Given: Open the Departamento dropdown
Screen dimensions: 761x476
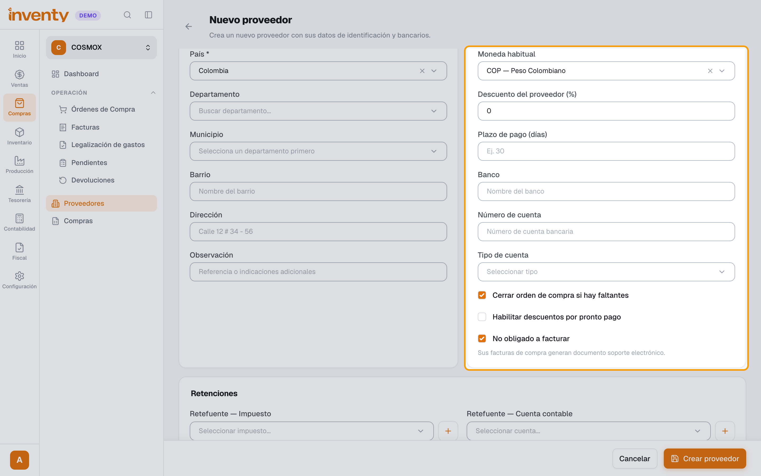Looking at the screenshot, I should tap(318, 111).
